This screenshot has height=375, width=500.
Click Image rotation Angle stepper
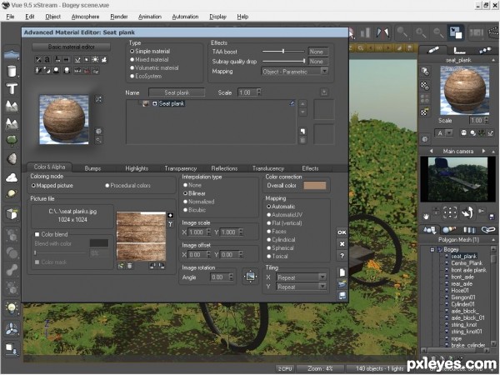(x=231, y=277)
